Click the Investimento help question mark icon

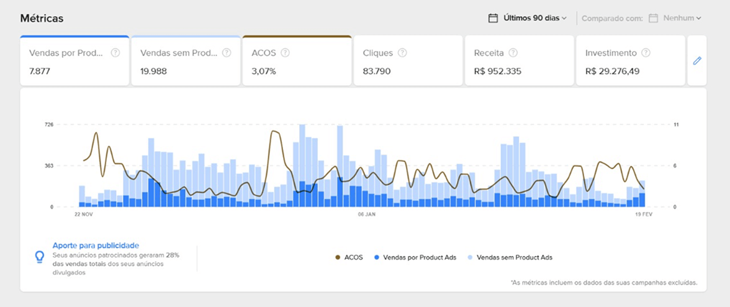point(646,53)
